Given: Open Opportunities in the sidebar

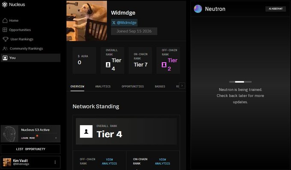Looking at the screenshot, I should (x=31, y=30).
